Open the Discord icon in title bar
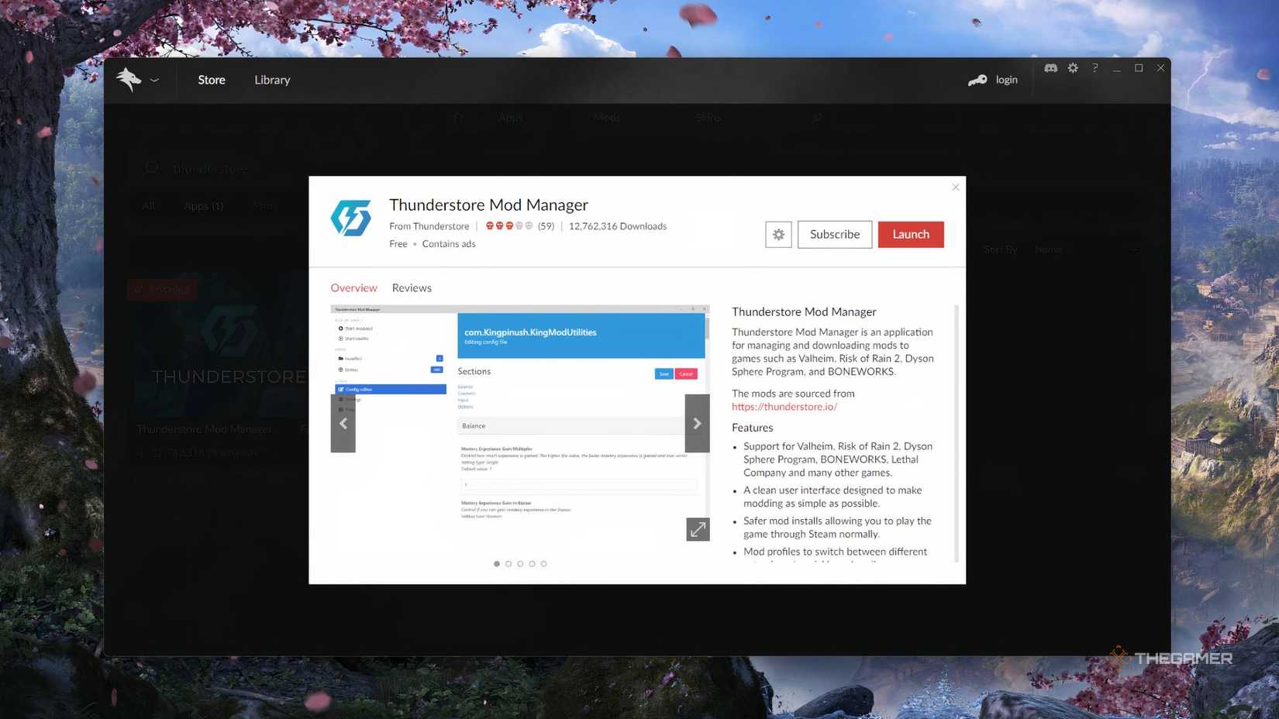Viewport: 1279px width, 719px height. (1050, 68)
